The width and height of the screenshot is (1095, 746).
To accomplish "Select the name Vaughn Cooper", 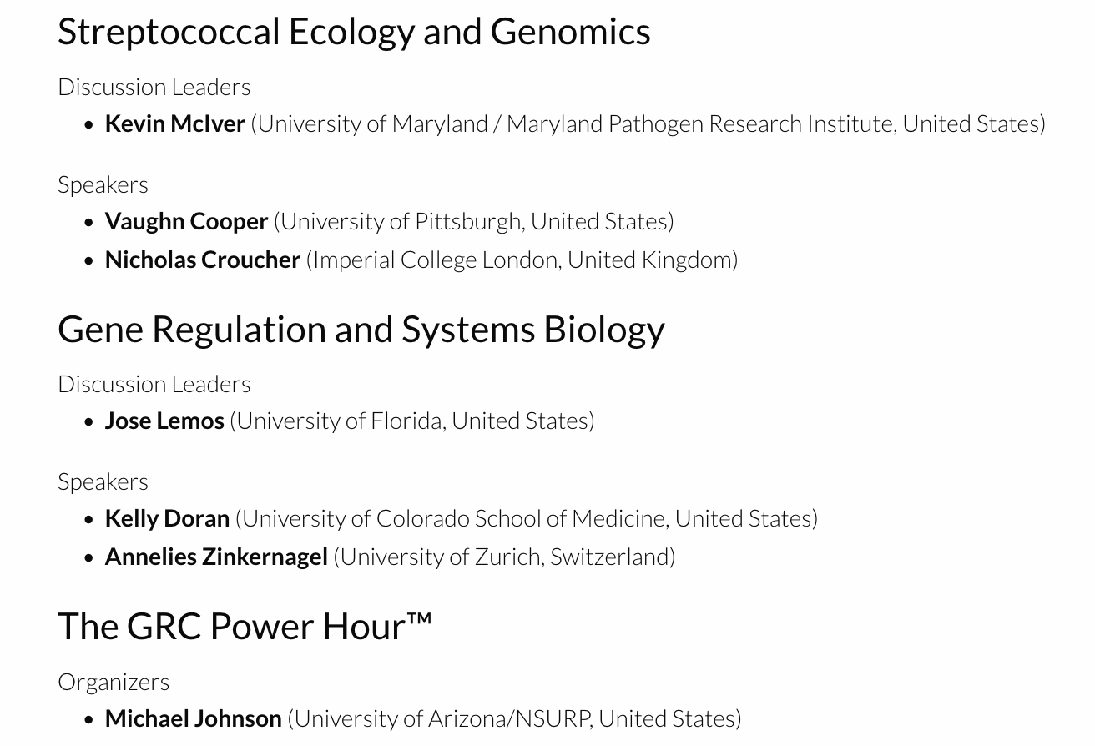I will 186,221.
